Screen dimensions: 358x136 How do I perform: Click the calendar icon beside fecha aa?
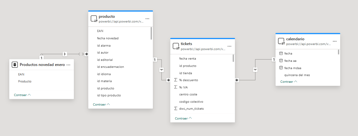click(281, 61)
